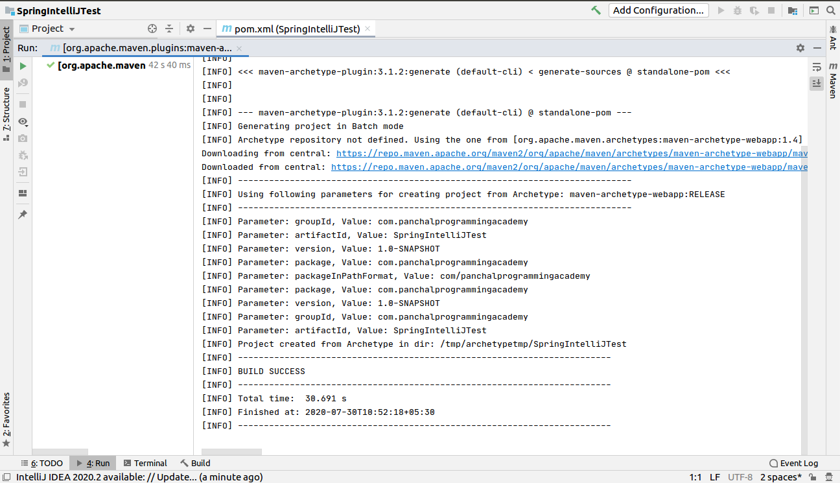Open the Terminal tool window
840x483 pixels.
tap(145, 463)
